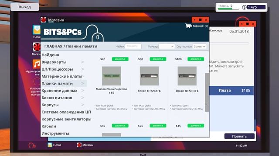This screenshot has width=279, height=156.
Task: Add the $45 item to cart
Action: tap(196, 126)
